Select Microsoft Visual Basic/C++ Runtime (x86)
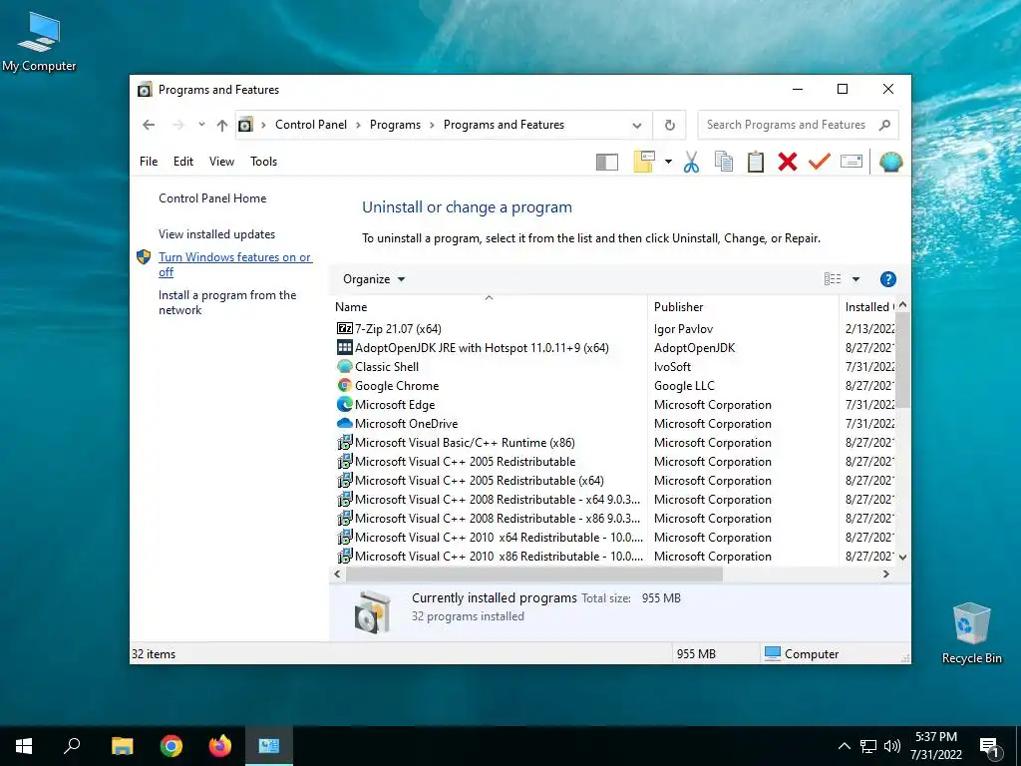This screenshot has width=1021, height=766. click(465, 443)
